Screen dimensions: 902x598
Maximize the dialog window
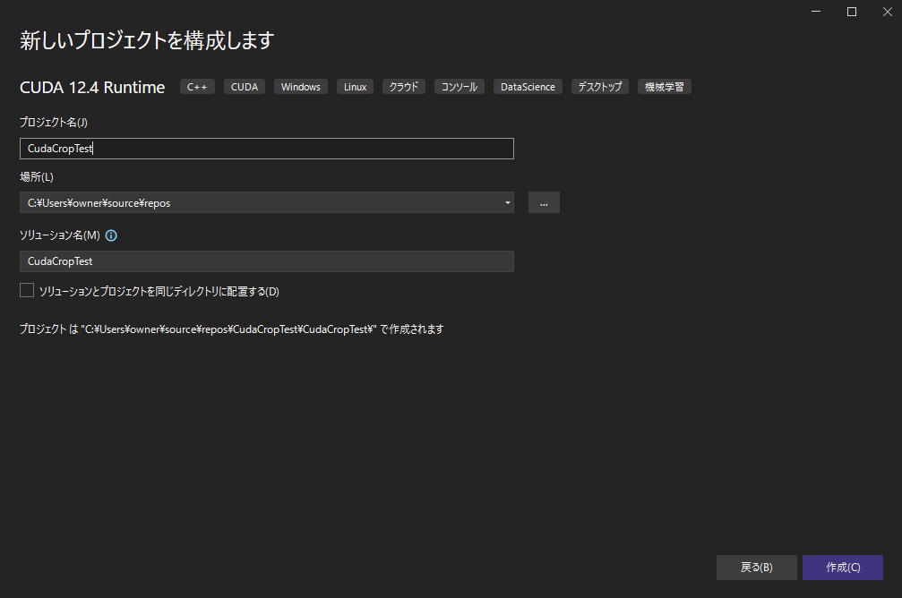click(852, 12)
